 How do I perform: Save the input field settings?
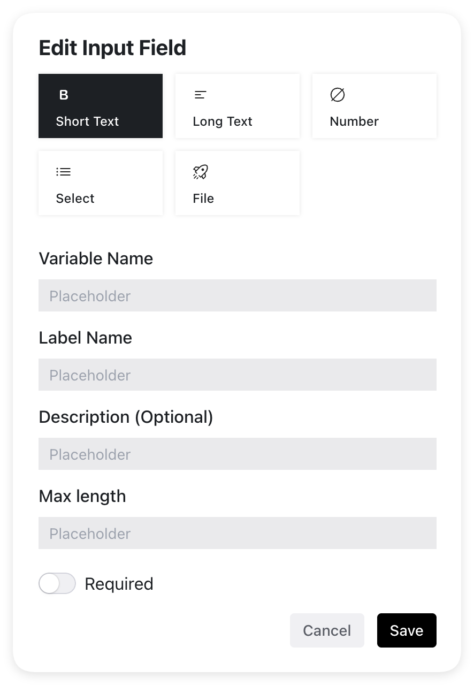pyautogui.click(x=407, y=630)
